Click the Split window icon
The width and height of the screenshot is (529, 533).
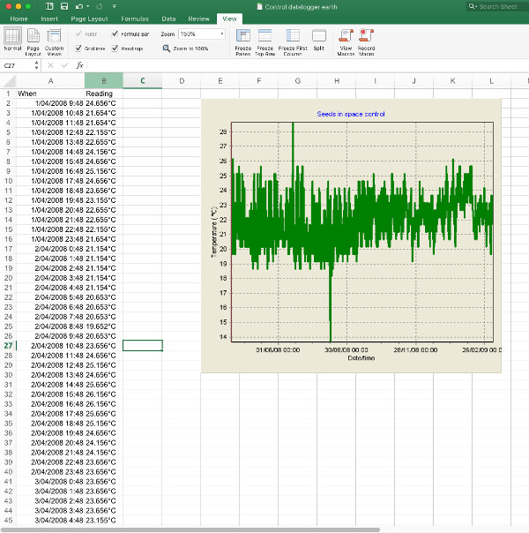[319, 35]
